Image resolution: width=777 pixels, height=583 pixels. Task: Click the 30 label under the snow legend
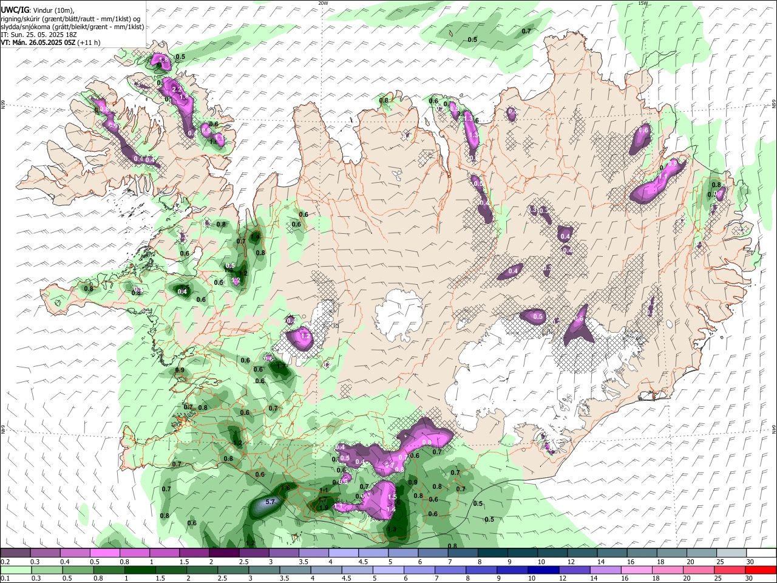(750, 562)
